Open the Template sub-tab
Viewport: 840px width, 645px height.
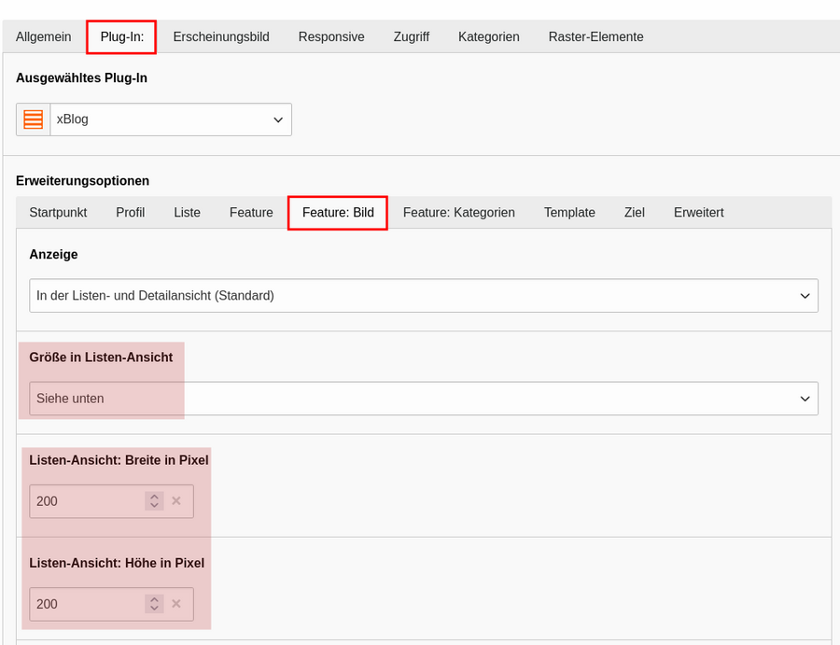tap(569, 213)
